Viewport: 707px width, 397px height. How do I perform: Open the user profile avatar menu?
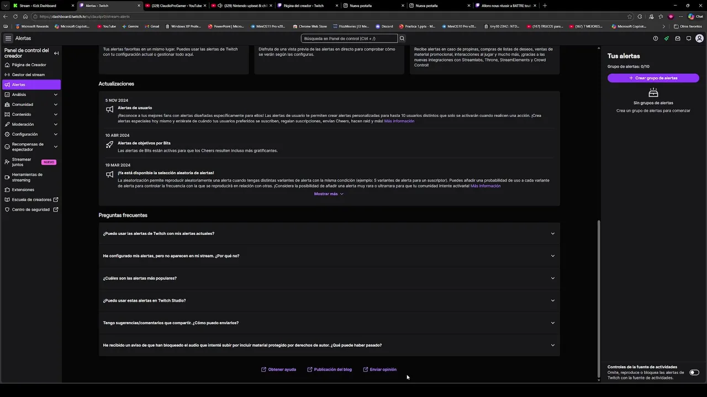tap(699, 38)
